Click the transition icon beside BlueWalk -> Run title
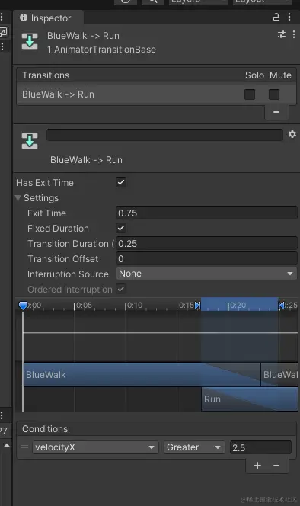 coord(30,41)
